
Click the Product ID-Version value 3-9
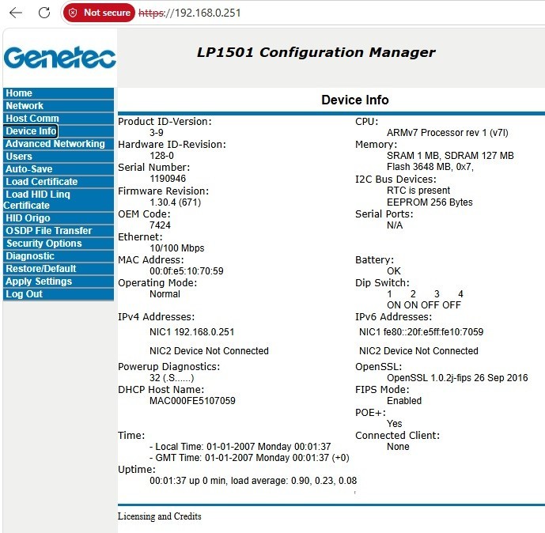click(157, 133)
